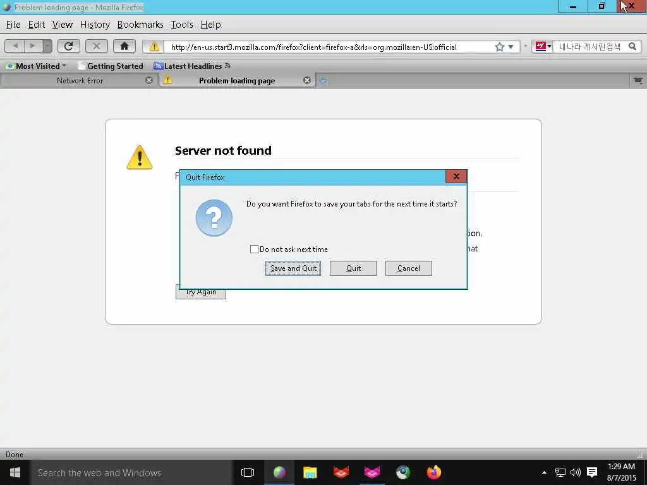647x485 pixels.
Task: Open the Getting Started bookmark
Action: 111,66
